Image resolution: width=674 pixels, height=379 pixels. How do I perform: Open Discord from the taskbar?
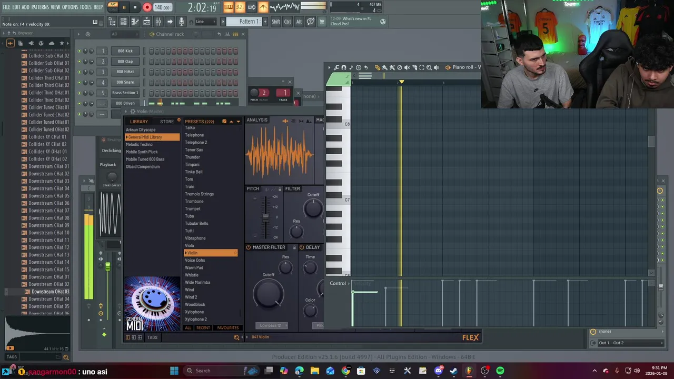point(438,371)
